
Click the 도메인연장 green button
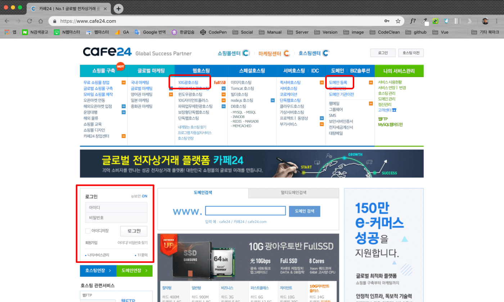[x=134, y=270]
